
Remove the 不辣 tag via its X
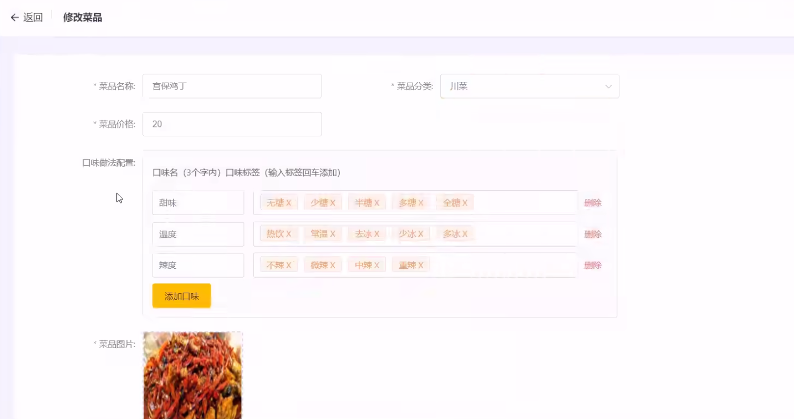(289, 265)
